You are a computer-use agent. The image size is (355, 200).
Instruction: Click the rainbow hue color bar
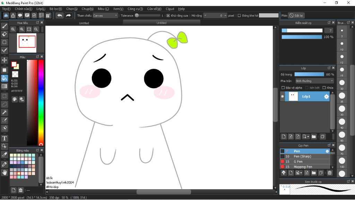pos(41,103)
